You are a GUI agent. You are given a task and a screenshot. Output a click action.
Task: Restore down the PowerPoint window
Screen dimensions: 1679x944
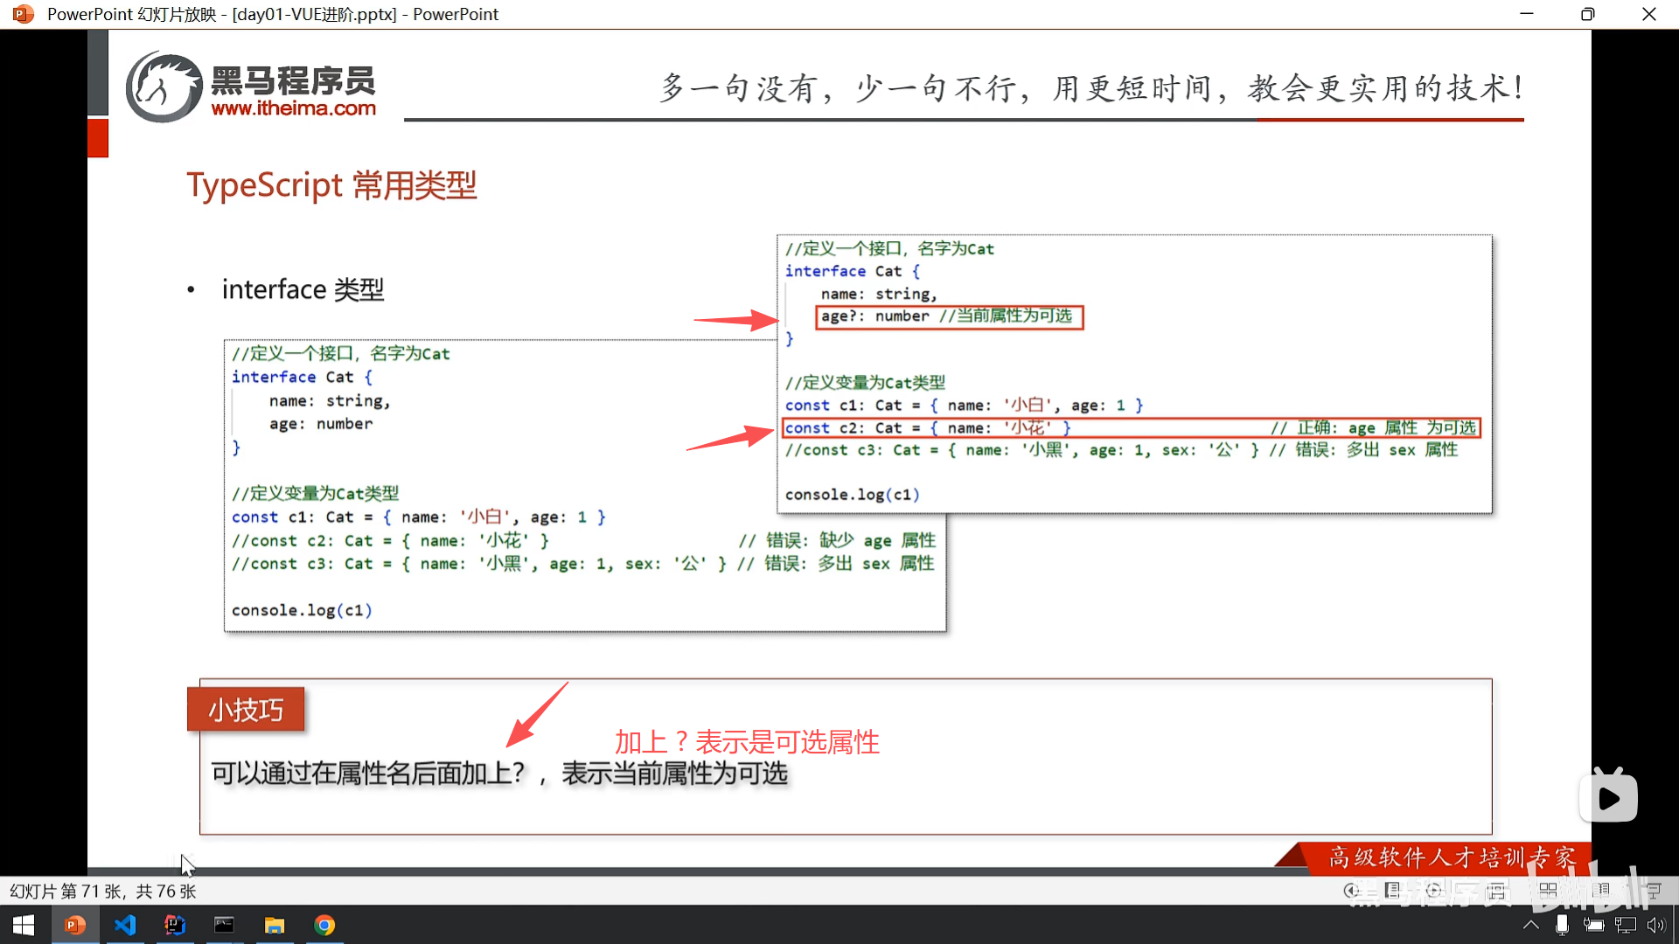[x=1587, y=14]
